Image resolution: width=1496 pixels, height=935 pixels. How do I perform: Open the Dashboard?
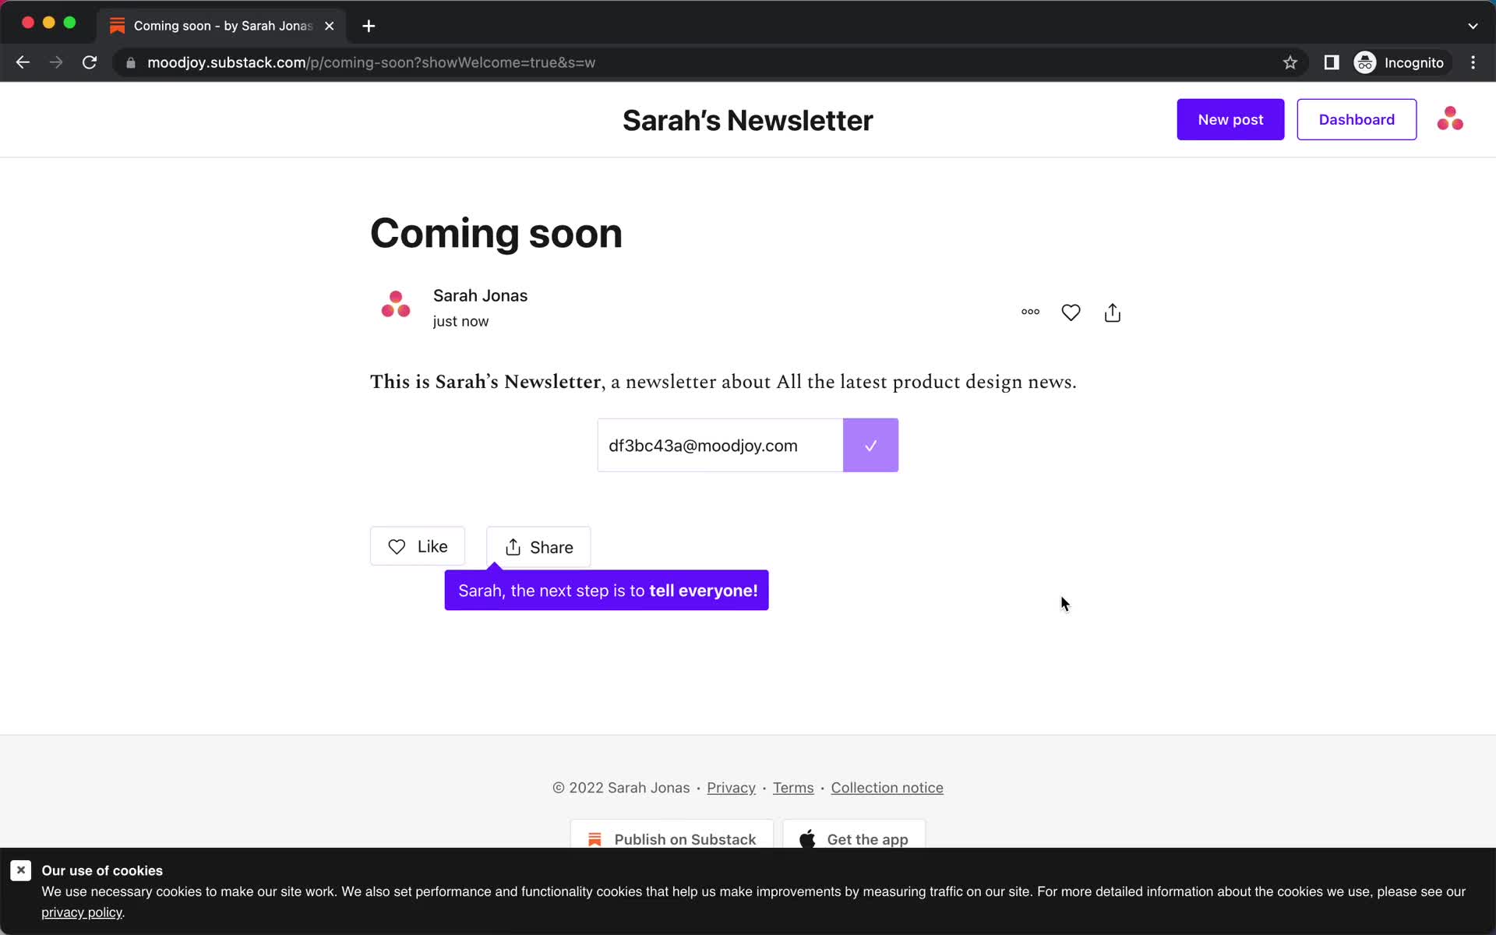pyautogui.click(x=1357, y=119)
